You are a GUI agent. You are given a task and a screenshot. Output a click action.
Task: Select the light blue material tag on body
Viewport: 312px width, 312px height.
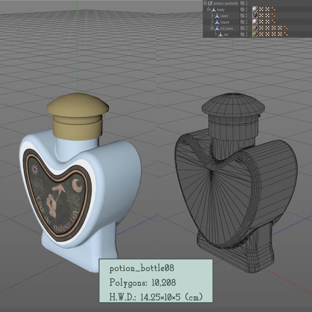pyautogui.click(x=255, y=9)
